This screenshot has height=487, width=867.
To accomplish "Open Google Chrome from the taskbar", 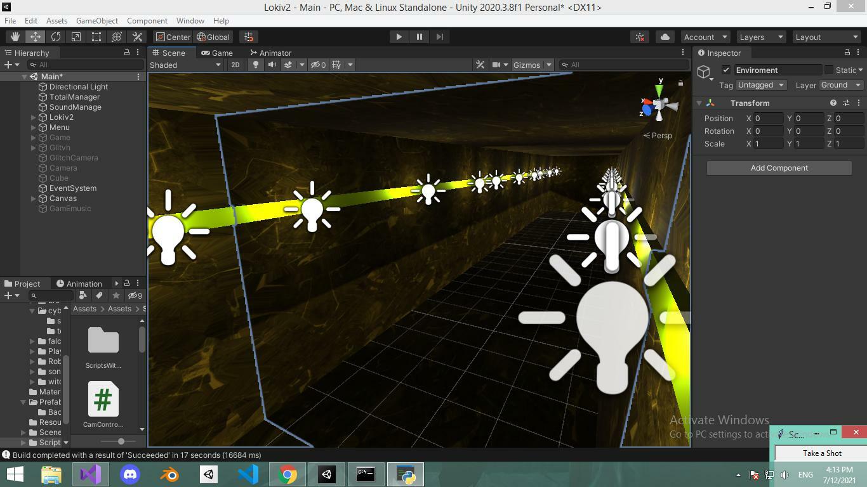I will pyautogui.click(x=288, y=474).
